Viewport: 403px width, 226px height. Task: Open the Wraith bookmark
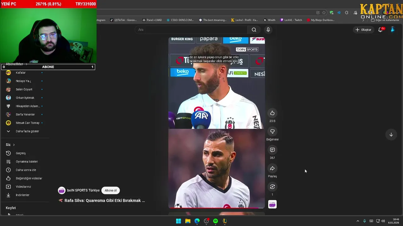(269, 20)
